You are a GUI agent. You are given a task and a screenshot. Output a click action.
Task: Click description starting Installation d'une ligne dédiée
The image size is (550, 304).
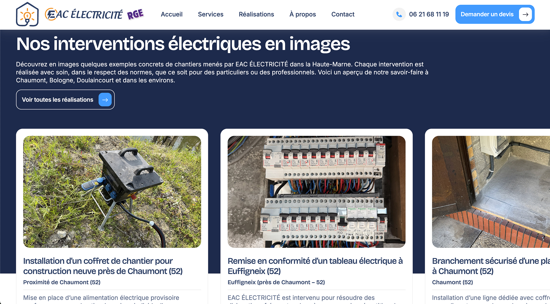[x=491, y=299]
